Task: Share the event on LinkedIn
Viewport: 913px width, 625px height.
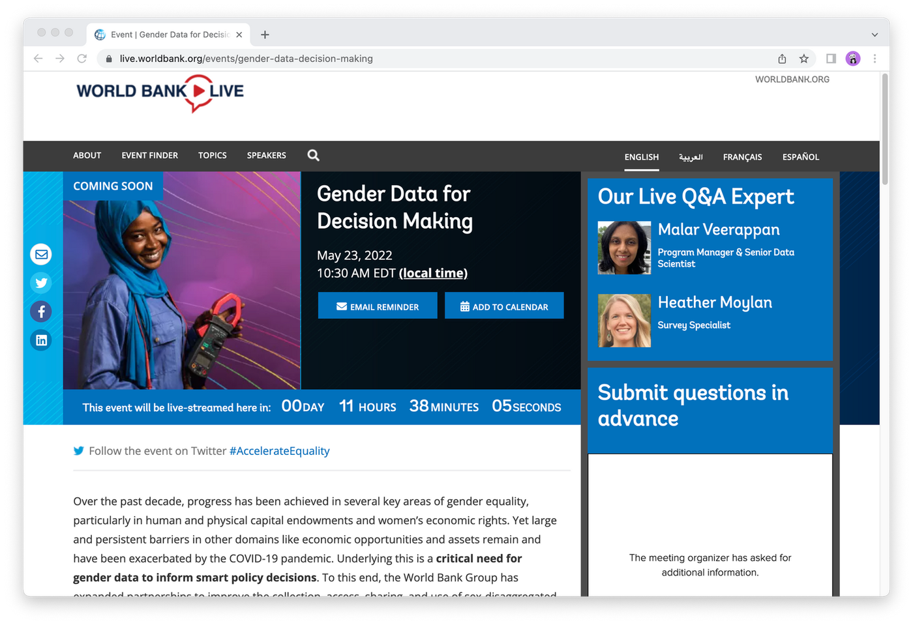Action: pyautogui.click(x=41, y=340)
